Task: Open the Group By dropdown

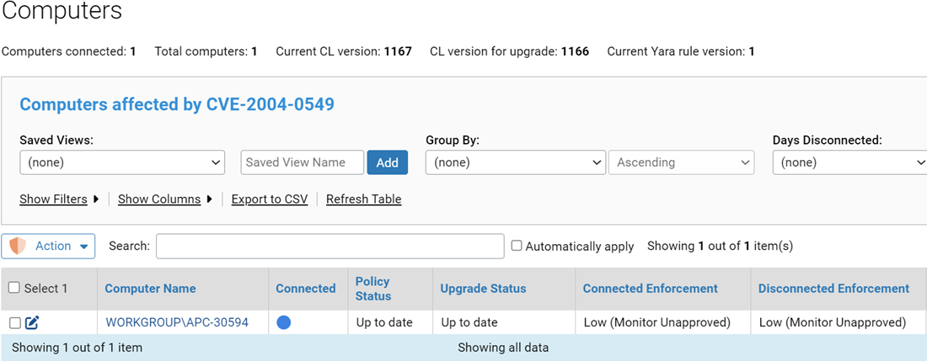Action: [x=515, y=162]
